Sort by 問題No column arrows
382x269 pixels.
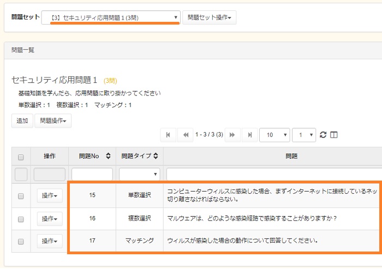click(108, 156)
